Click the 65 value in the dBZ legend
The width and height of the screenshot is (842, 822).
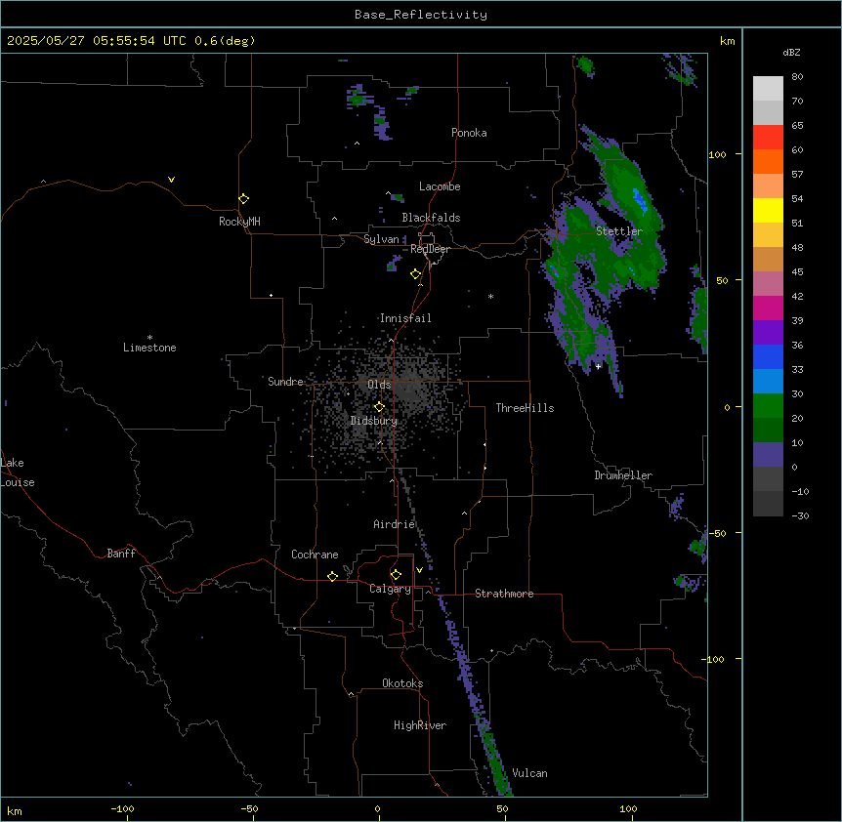coord(797,126)
